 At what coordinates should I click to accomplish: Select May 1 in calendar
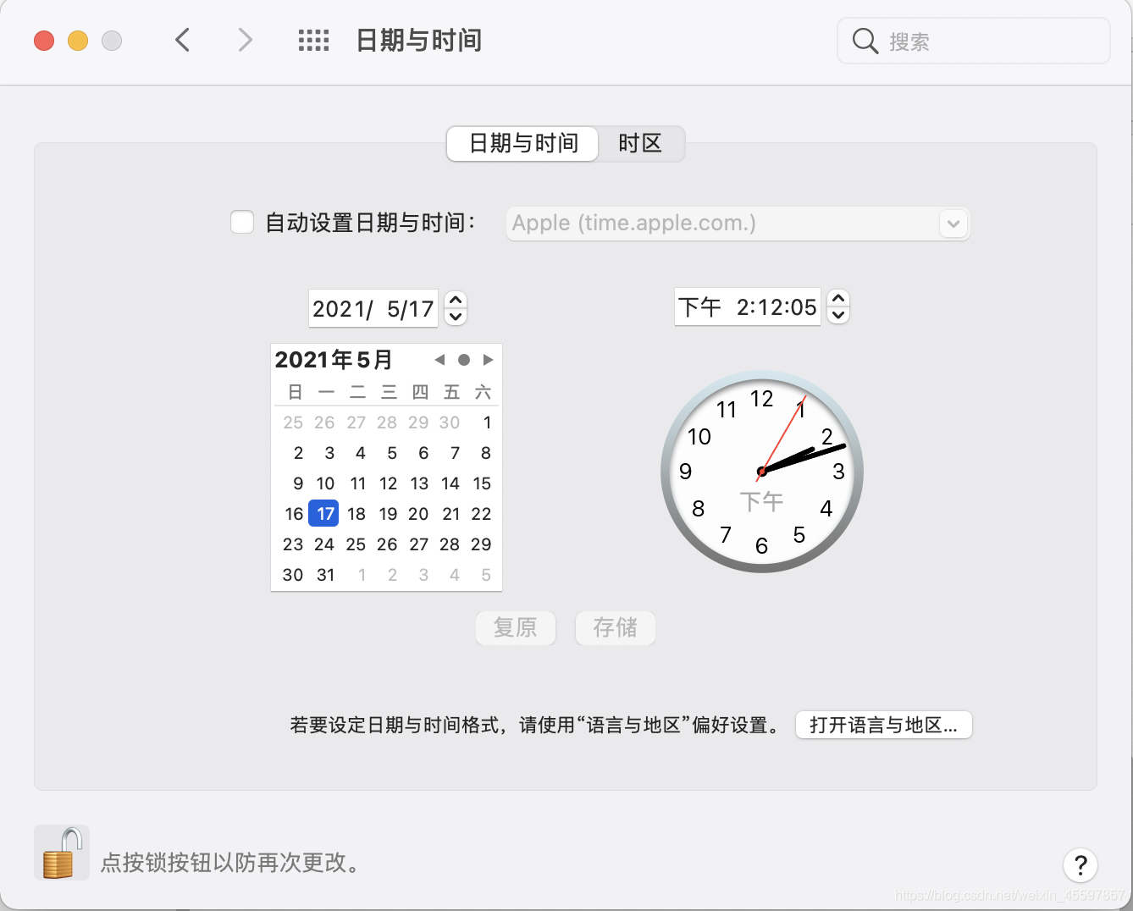487,422
